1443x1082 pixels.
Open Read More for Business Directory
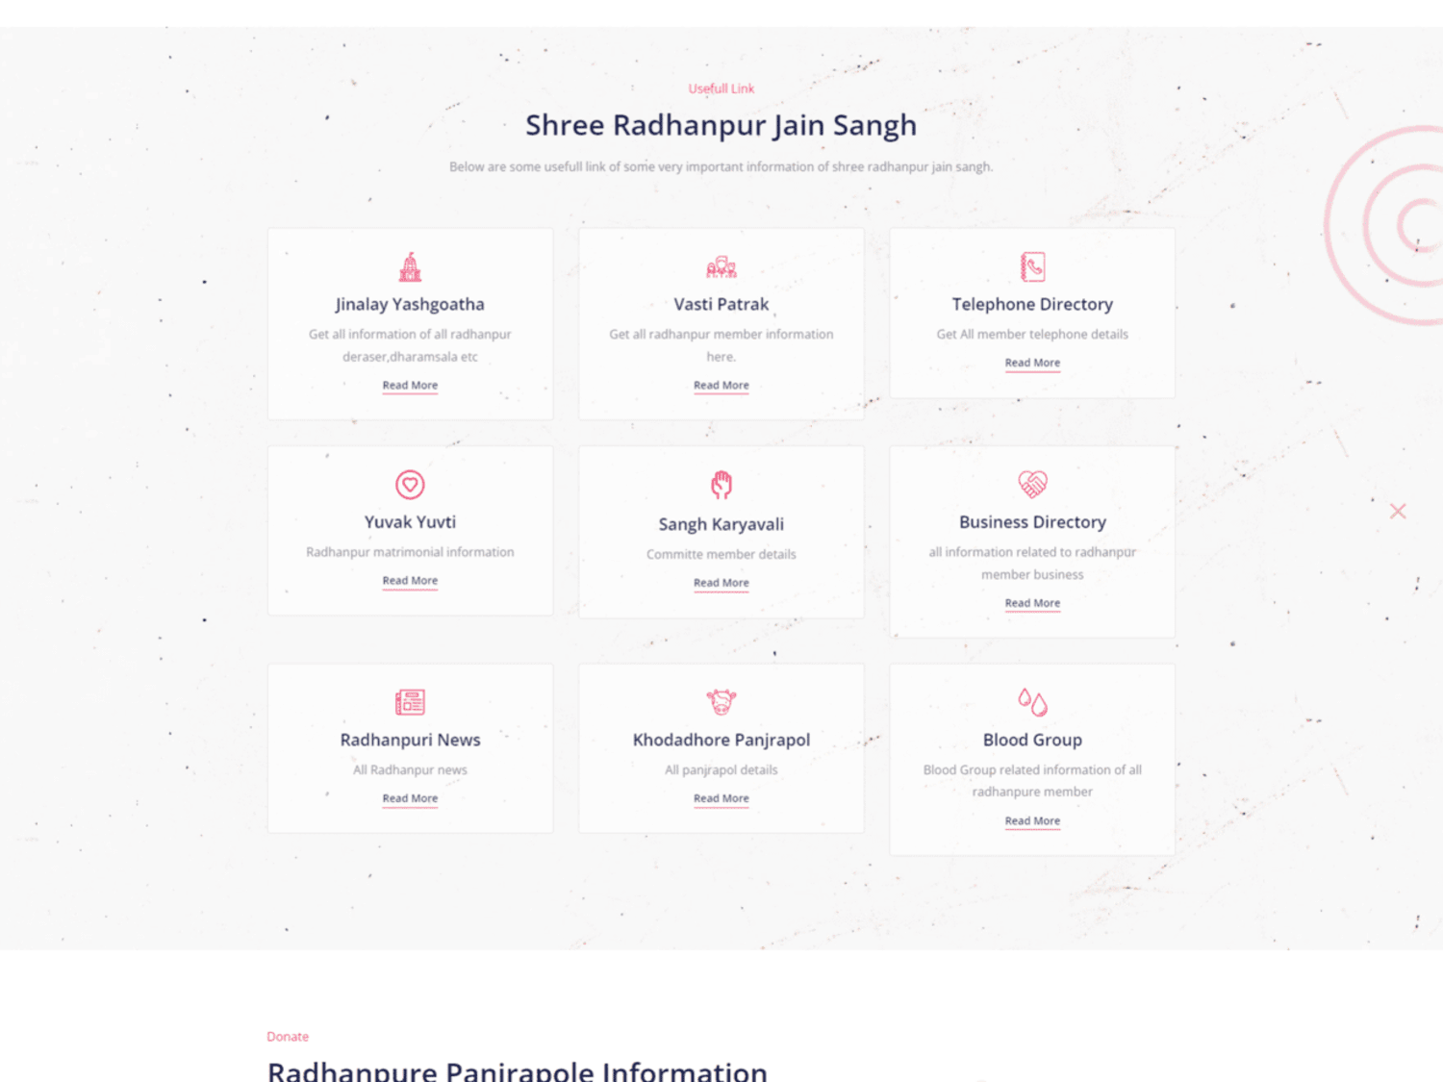(1032, 603)
